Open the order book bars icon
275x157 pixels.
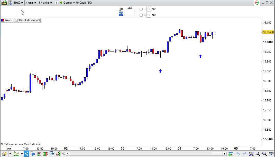click(45, 154)
